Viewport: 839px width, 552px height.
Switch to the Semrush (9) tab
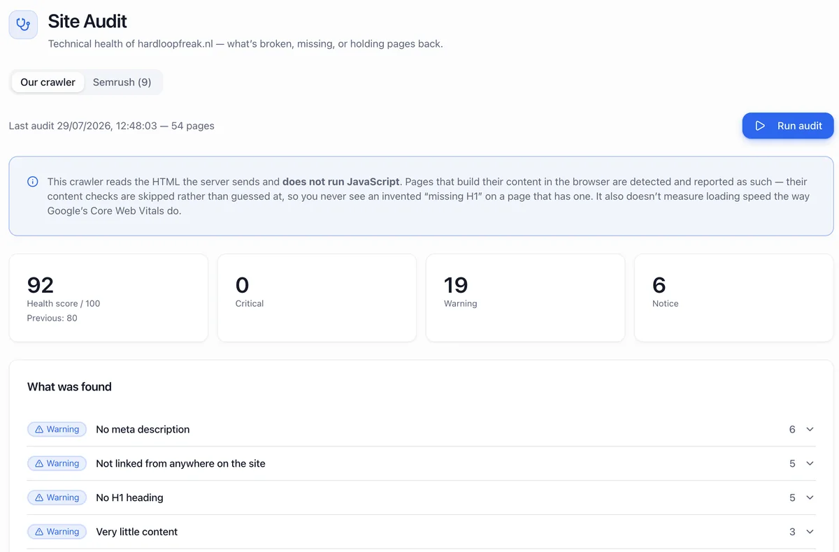click(122, 82)
